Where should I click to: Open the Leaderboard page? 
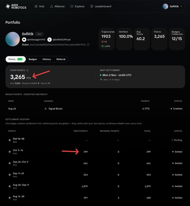[x=101, y=6]
